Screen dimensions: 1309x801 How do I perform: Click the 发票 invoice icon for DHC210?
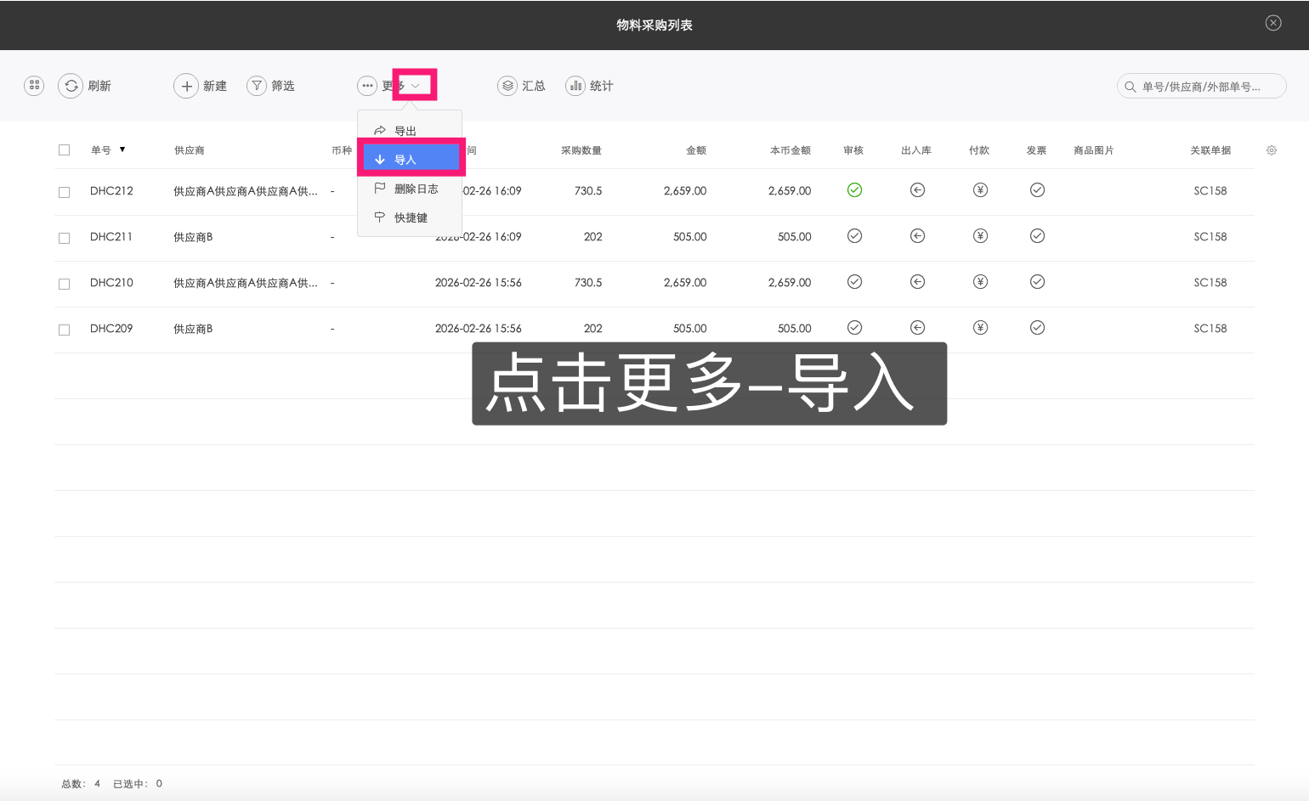point(1037,282)
